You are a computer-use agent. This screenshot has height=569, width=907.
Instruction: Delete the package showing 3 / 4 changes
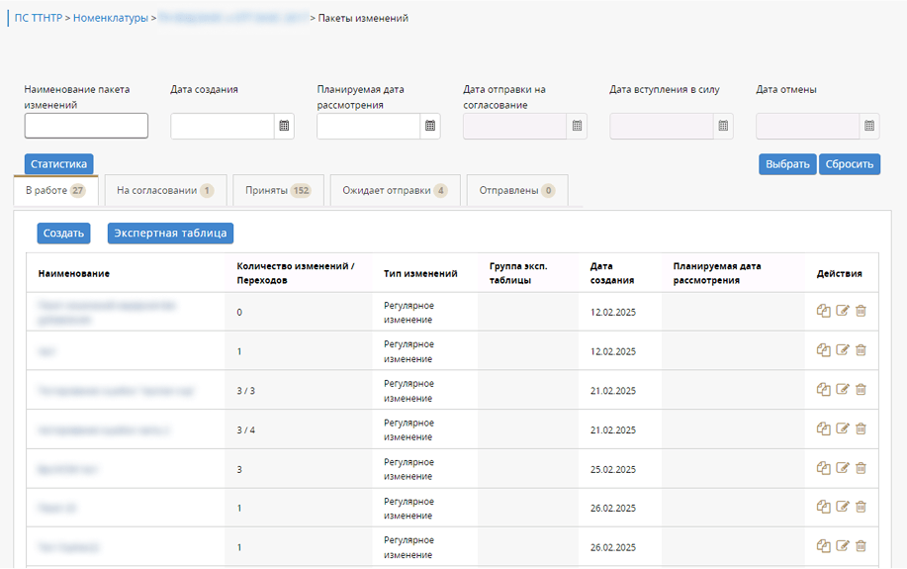click(861, 428)
